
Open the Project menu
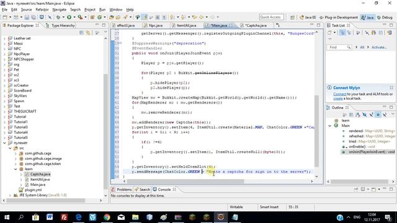pos(89,10)
